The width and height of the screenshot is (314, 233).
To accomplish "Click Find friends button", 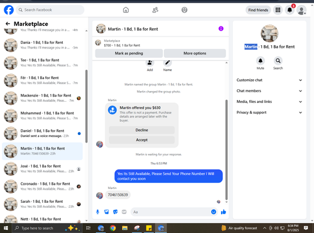I will click(258, 10).
